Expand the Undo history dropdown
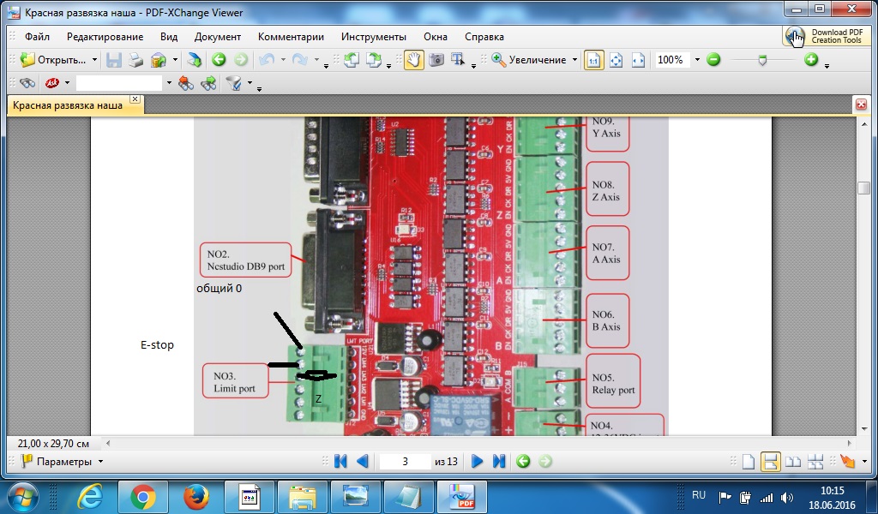Viewport: 878px width, 514px height. [283, 60]
